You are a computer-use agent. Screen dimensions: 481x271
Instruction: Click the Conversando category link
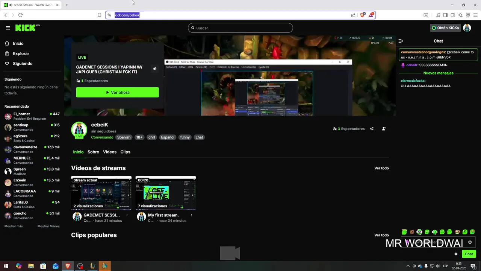click(x=102, y=137)
